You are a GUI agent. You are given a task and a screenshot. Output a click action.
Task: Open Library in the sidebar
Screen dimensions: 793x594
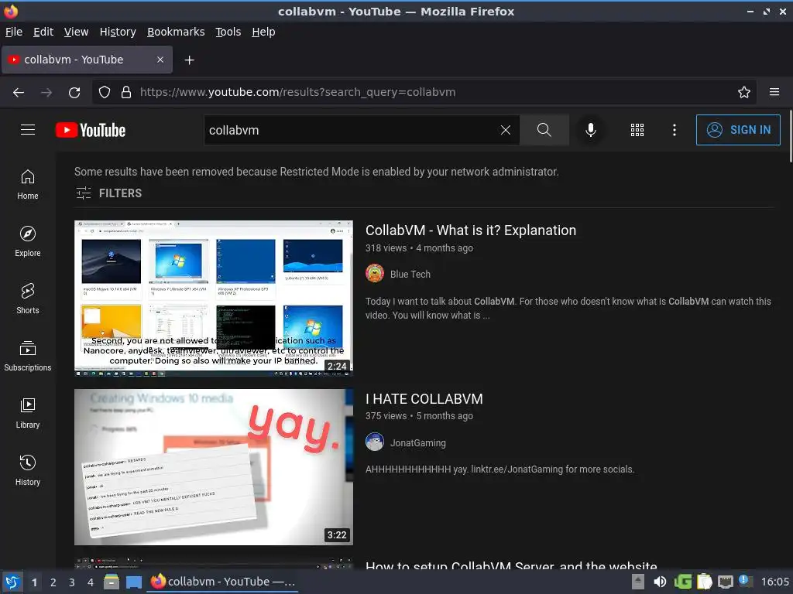click(28, 413)
